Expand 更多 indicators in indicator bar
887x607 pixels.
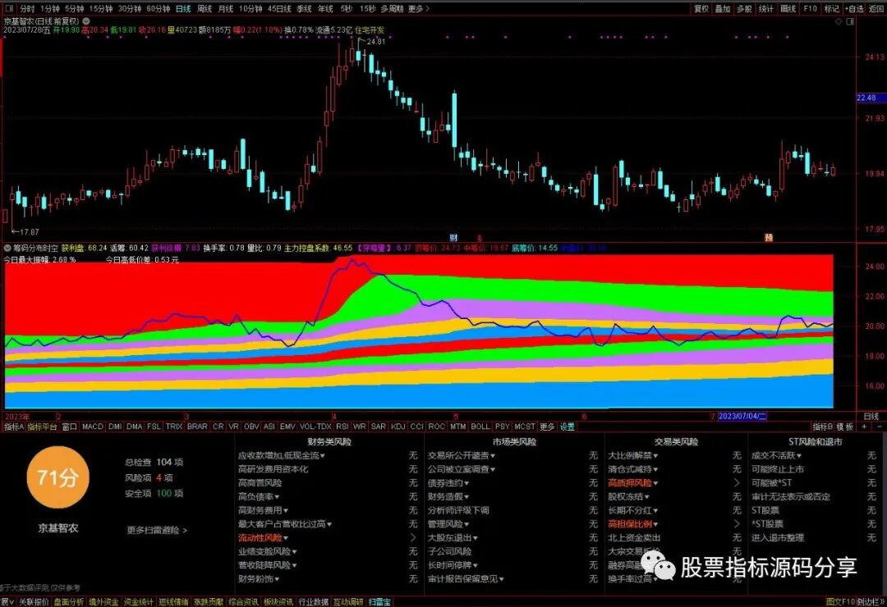pos(547,427)
